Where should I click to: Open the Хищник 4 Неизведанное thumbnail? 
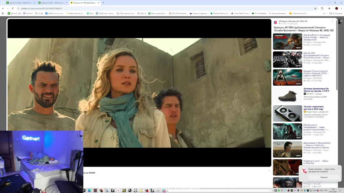coord(288,131)
